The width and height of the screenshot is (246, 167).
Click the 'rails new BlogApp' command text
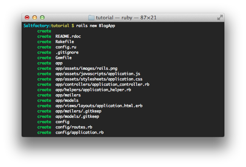pos(96,26)
